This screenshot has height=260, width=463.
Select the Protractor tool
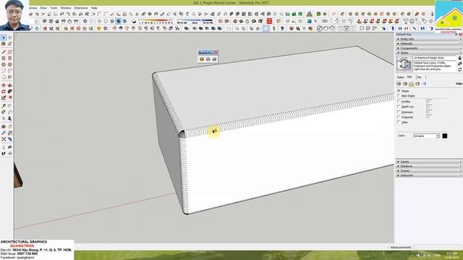coord(4,112)
